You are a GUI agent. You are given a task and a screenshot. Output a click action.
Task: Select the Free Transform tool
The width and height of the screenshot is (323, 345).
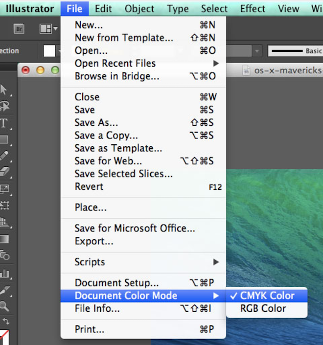(4, 206)
